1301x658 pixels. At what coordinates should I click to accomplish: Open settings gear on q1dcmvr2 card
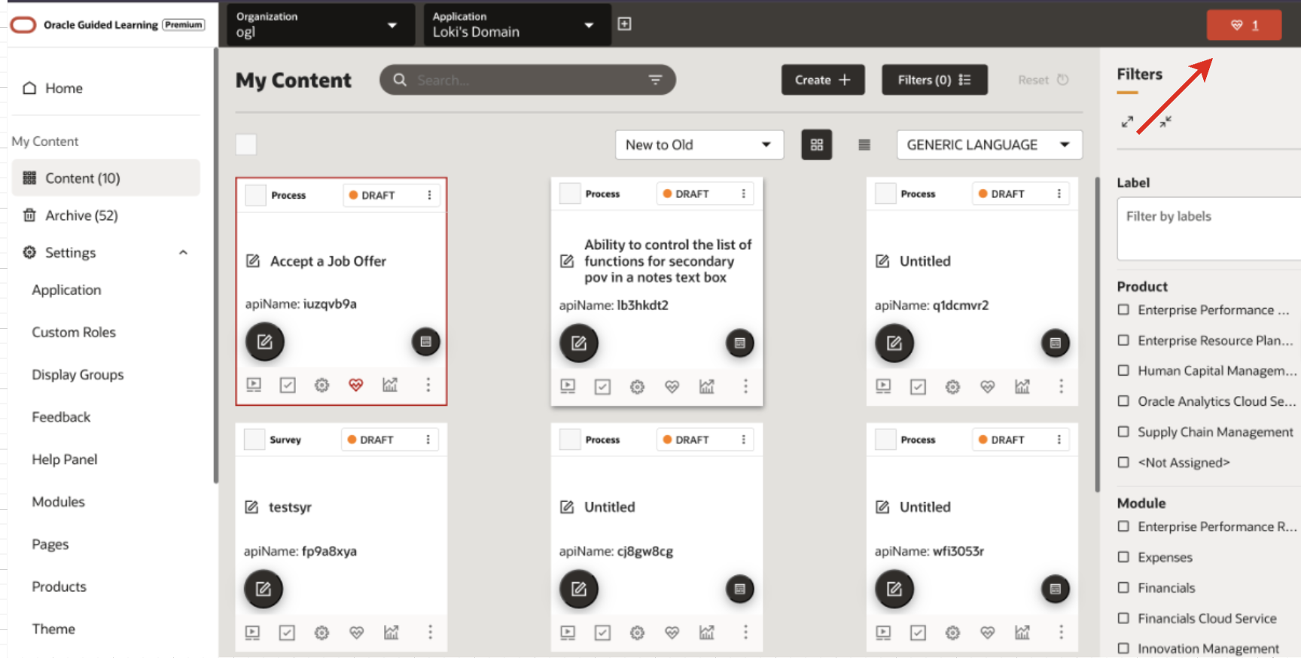pyautogui.click(x=952, y=386)
